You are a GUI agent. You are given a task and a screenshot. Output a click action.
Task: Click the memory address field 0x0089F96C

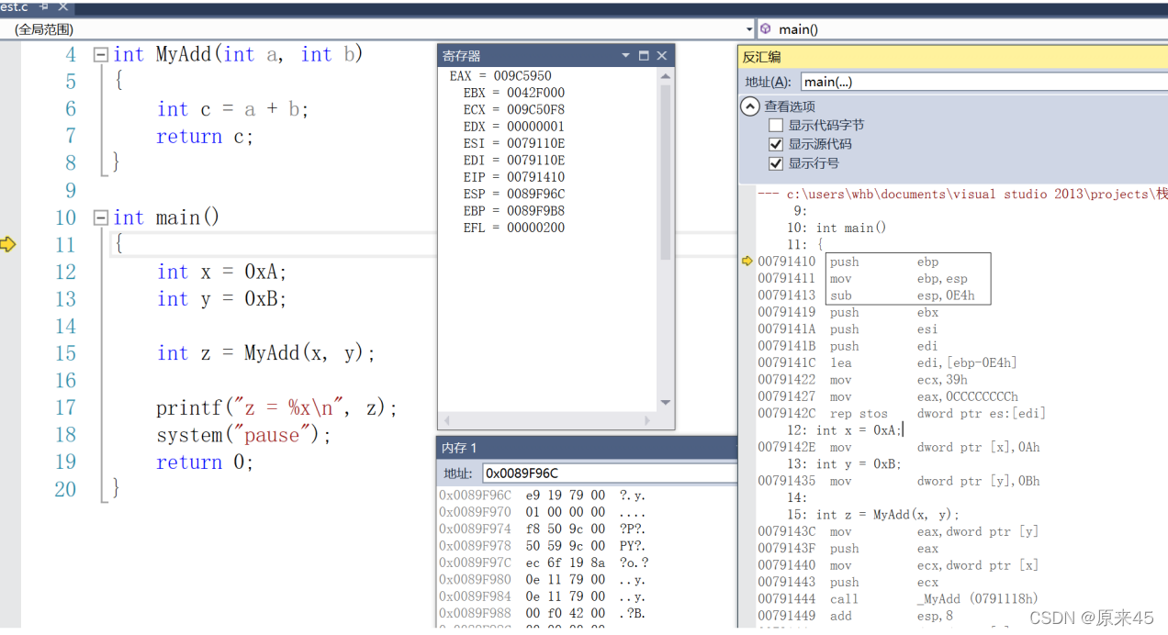pos(609,473)
